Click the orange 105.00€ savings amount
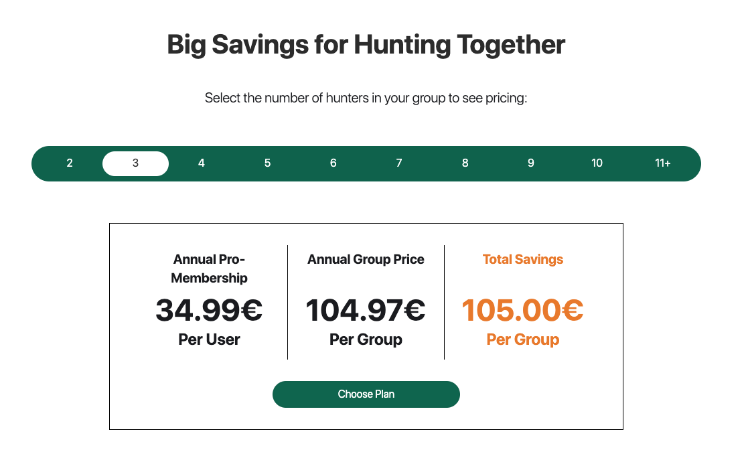Screen dimensions: 746x454 [522, 310]
